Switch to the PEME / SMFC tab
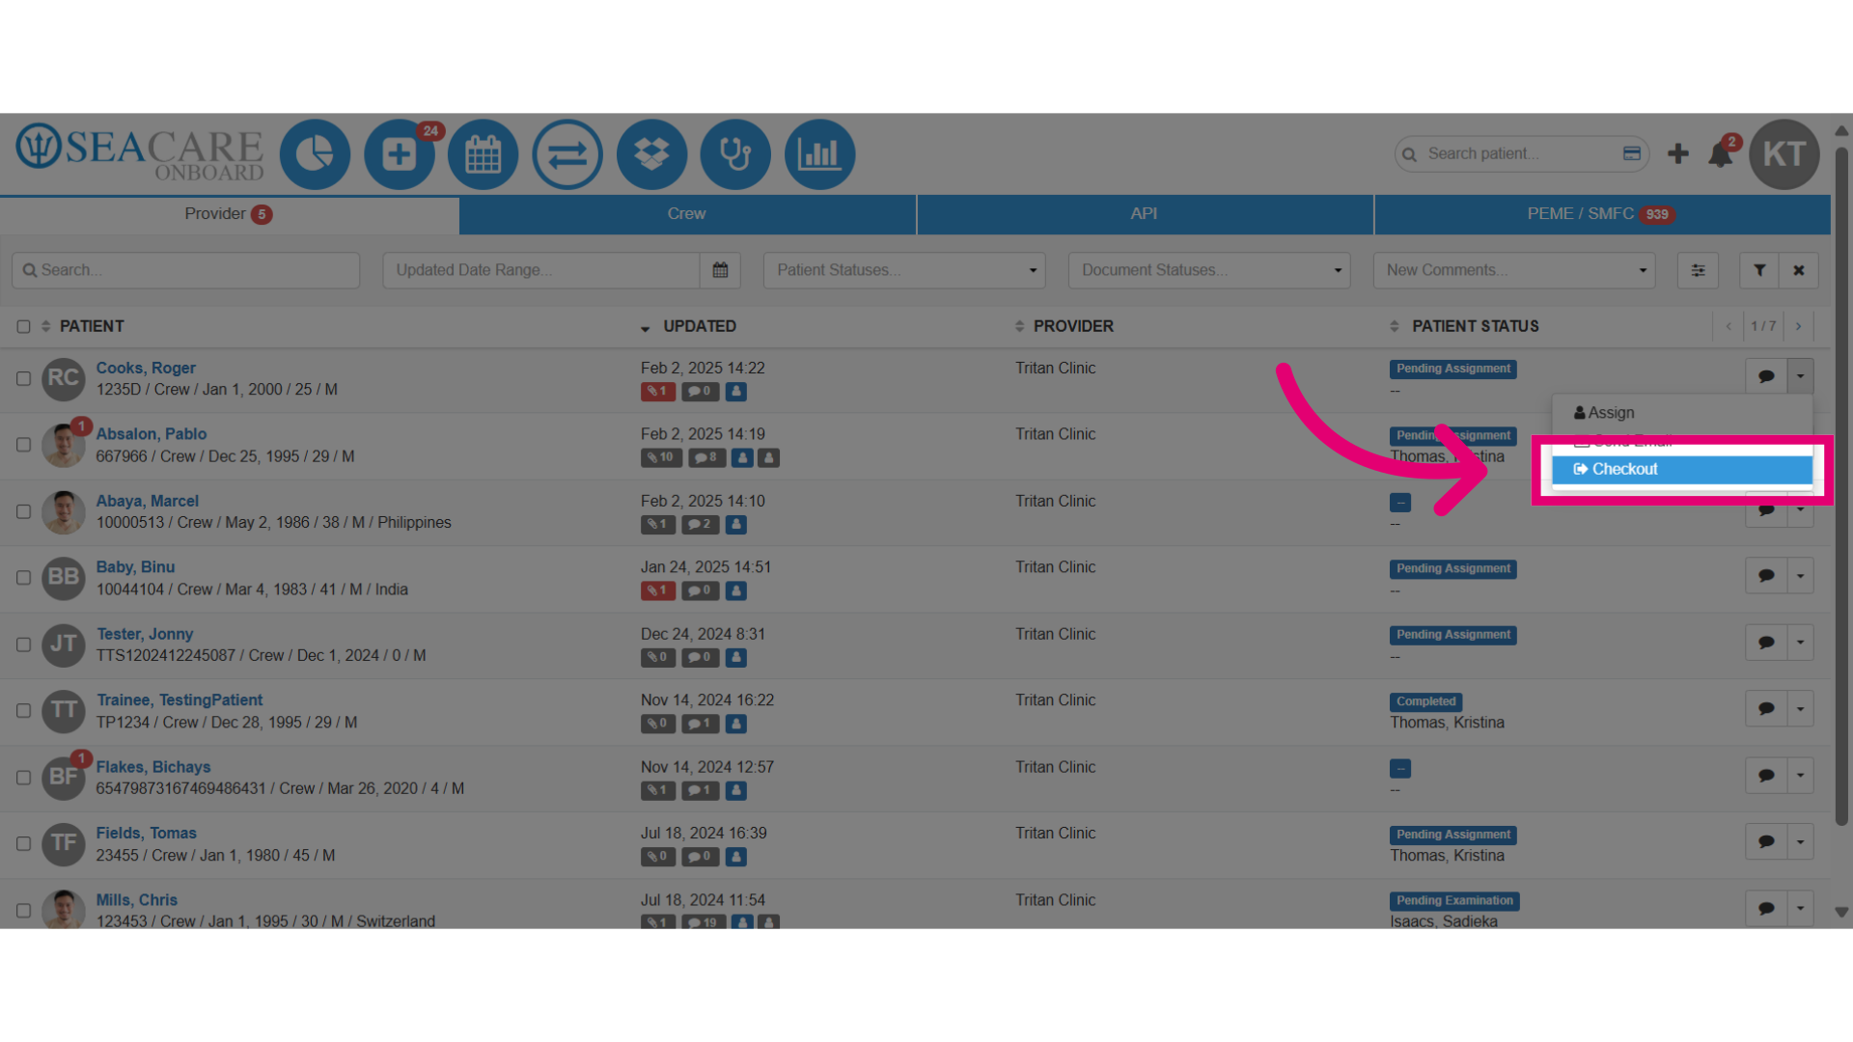 click(1602, 214)
